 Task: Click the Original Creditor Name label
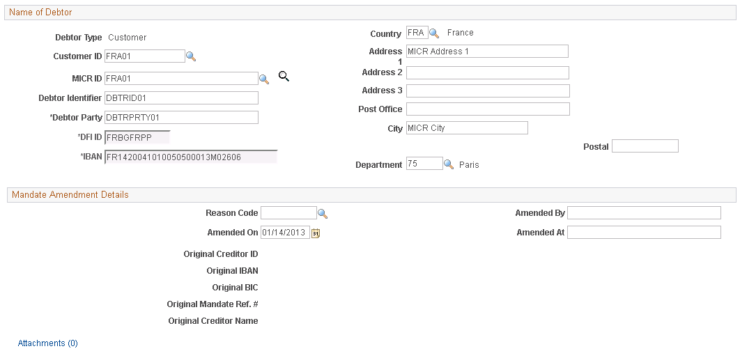[213, 321]
